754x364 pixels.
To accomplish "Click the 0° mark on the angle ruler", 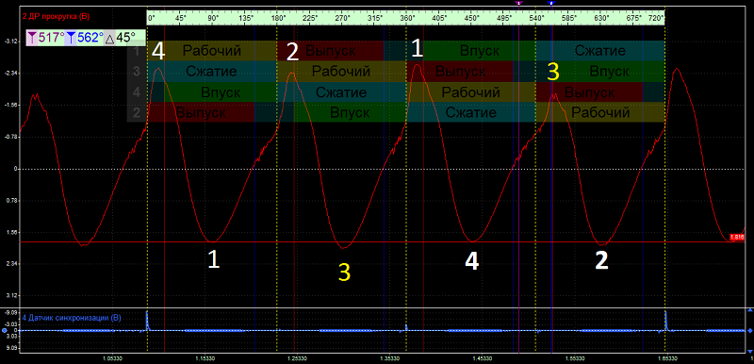I will (x=152, y=18).
